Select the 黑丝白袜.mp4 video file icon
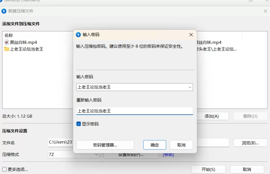 click(x=7, y=42)
